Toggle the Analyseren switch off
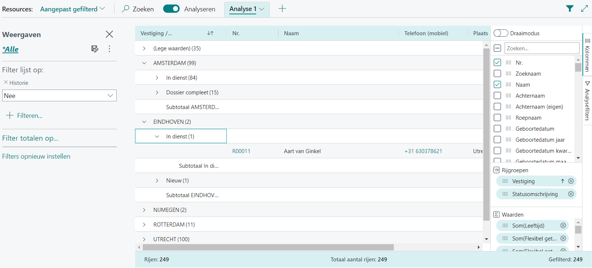Viewport: 592px width, 268px height. pyautogui.click(x=171, y=9)
